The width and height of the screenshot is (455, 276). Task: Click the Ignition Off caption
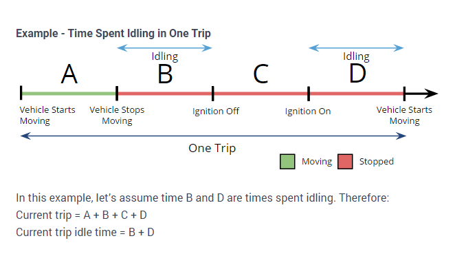click(x=216, y=111)
